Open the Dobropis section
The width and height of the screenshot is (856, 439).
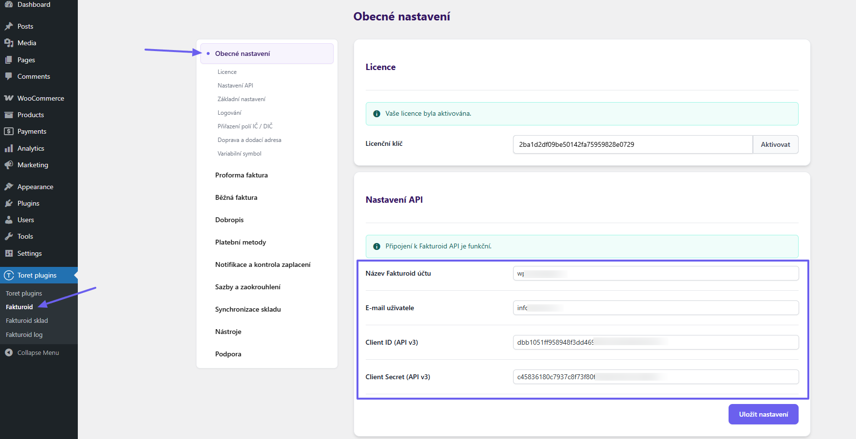(229, 220)
